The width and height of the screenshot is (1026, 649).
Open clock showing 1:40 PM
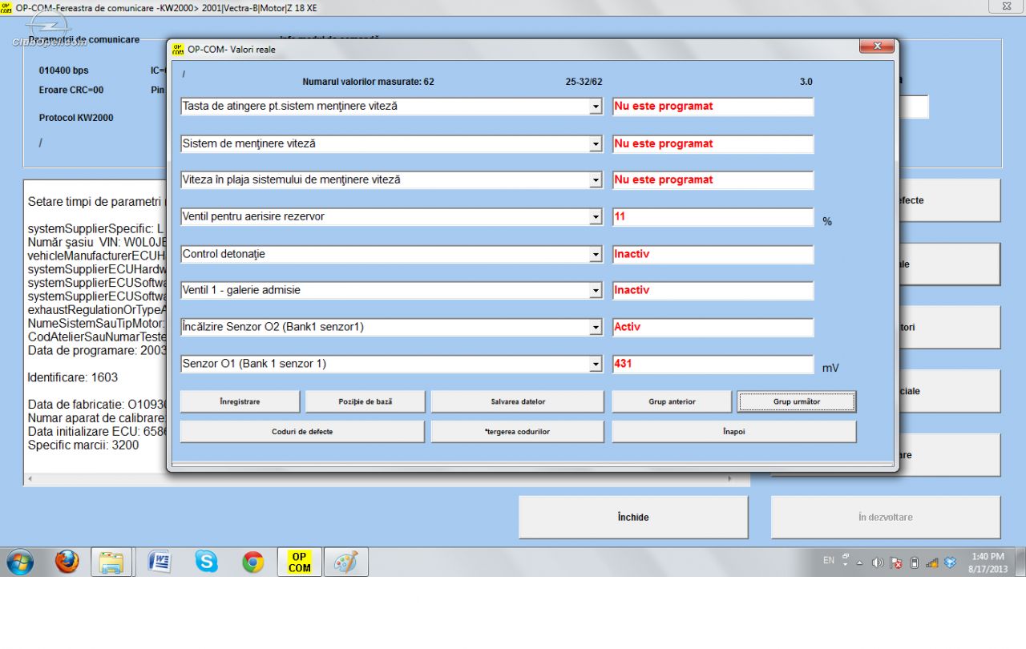click(988, 562)
